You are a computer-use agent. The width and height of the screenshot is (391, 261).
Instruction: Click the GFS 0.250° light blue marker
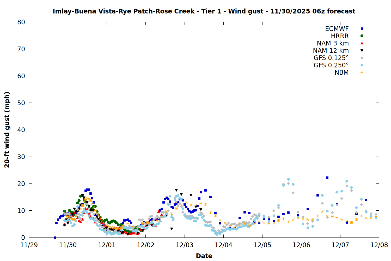362,65
